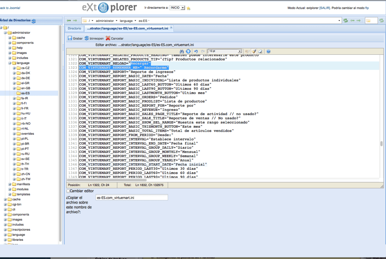Screen dimensions: 386x259
Task: Click the Grabar button label
Action: [78, 38]
